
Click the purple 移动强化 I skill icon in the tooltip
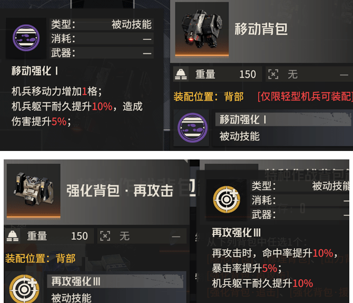click(x=26, y=38)
